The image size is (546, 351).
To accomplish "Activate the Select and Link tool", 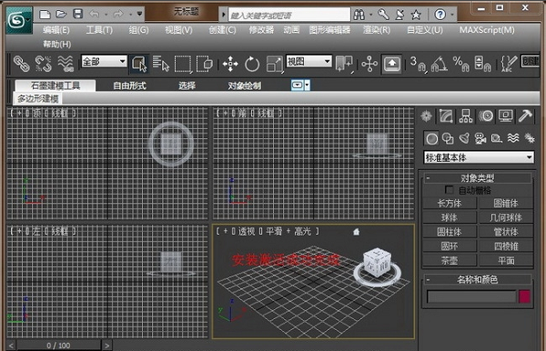I will click(21, 64).
